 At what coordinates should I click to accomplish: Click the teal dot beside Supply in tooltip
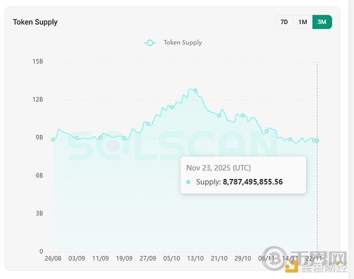click(x=189, y=182)
